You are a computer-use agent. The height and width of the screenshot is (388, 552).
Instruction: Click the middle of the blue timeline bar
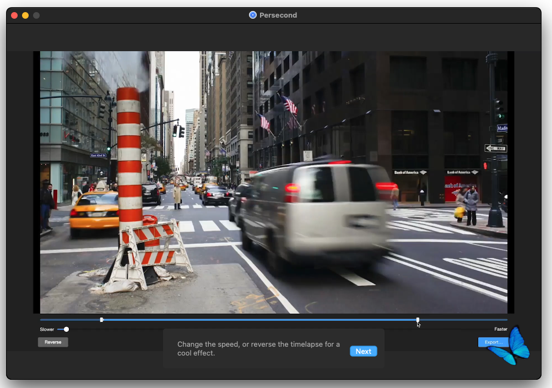point(259,320)
